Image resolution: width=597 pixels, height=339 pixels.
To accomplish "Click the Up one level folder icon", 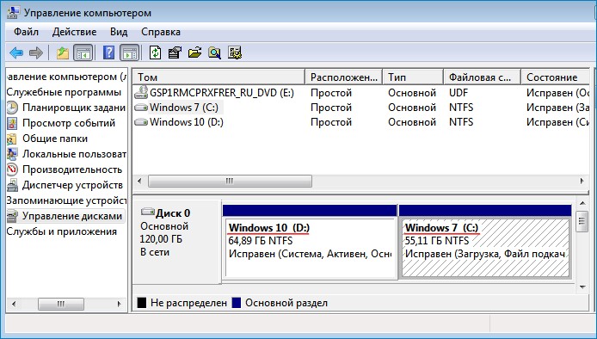I will point(63,53).
